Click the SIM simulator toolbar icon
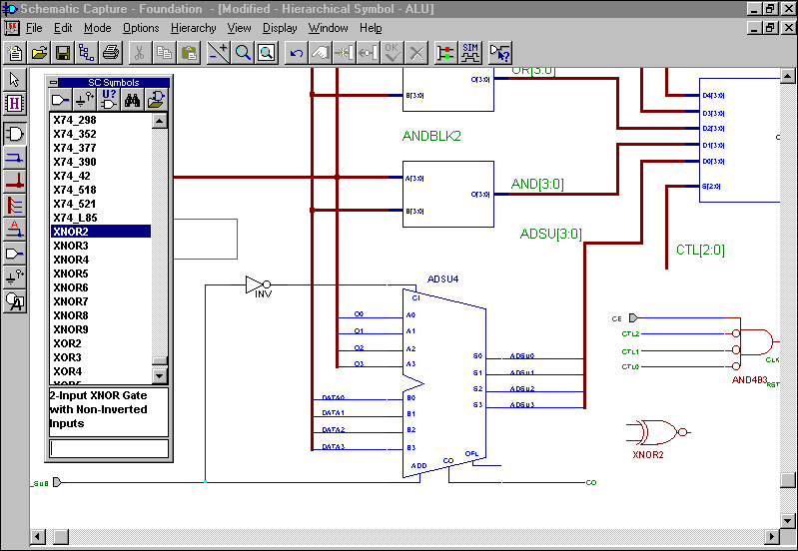The width and height of the screenshot is (798, 551). (x=470, y=53)
